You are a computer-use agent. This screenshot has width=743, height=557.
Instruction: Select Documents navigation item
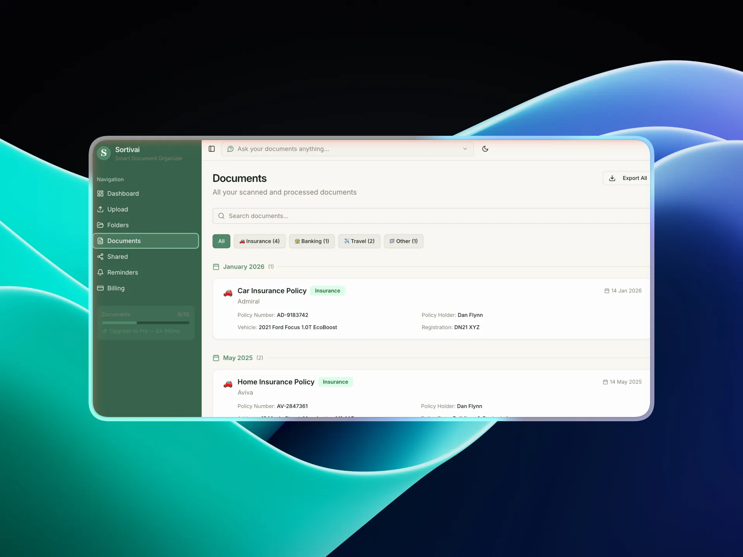(x=146, y=241)
